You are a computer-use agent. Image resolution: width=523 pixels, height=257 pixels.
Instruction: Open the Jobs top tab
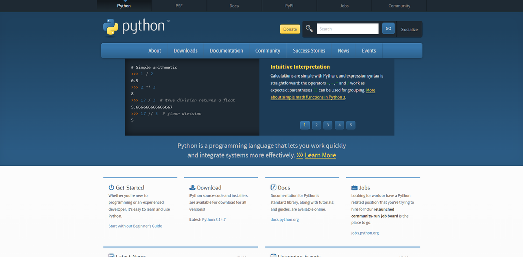click(344, 6)
